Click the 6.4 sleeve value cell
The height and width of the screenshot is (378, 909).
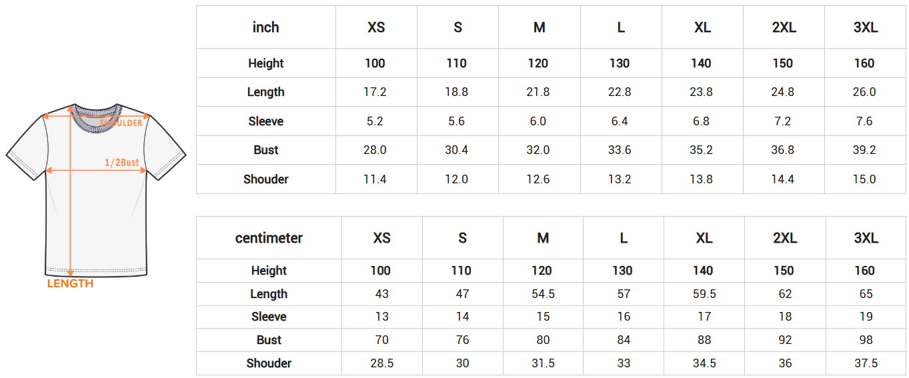[620, 121]
